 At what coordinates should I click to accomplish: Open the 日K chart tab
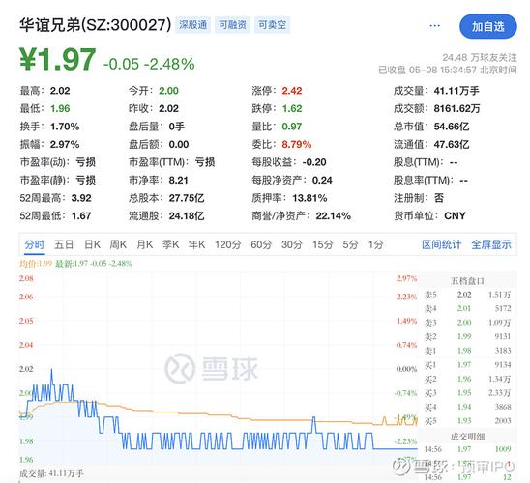click(x=92, y=244)
